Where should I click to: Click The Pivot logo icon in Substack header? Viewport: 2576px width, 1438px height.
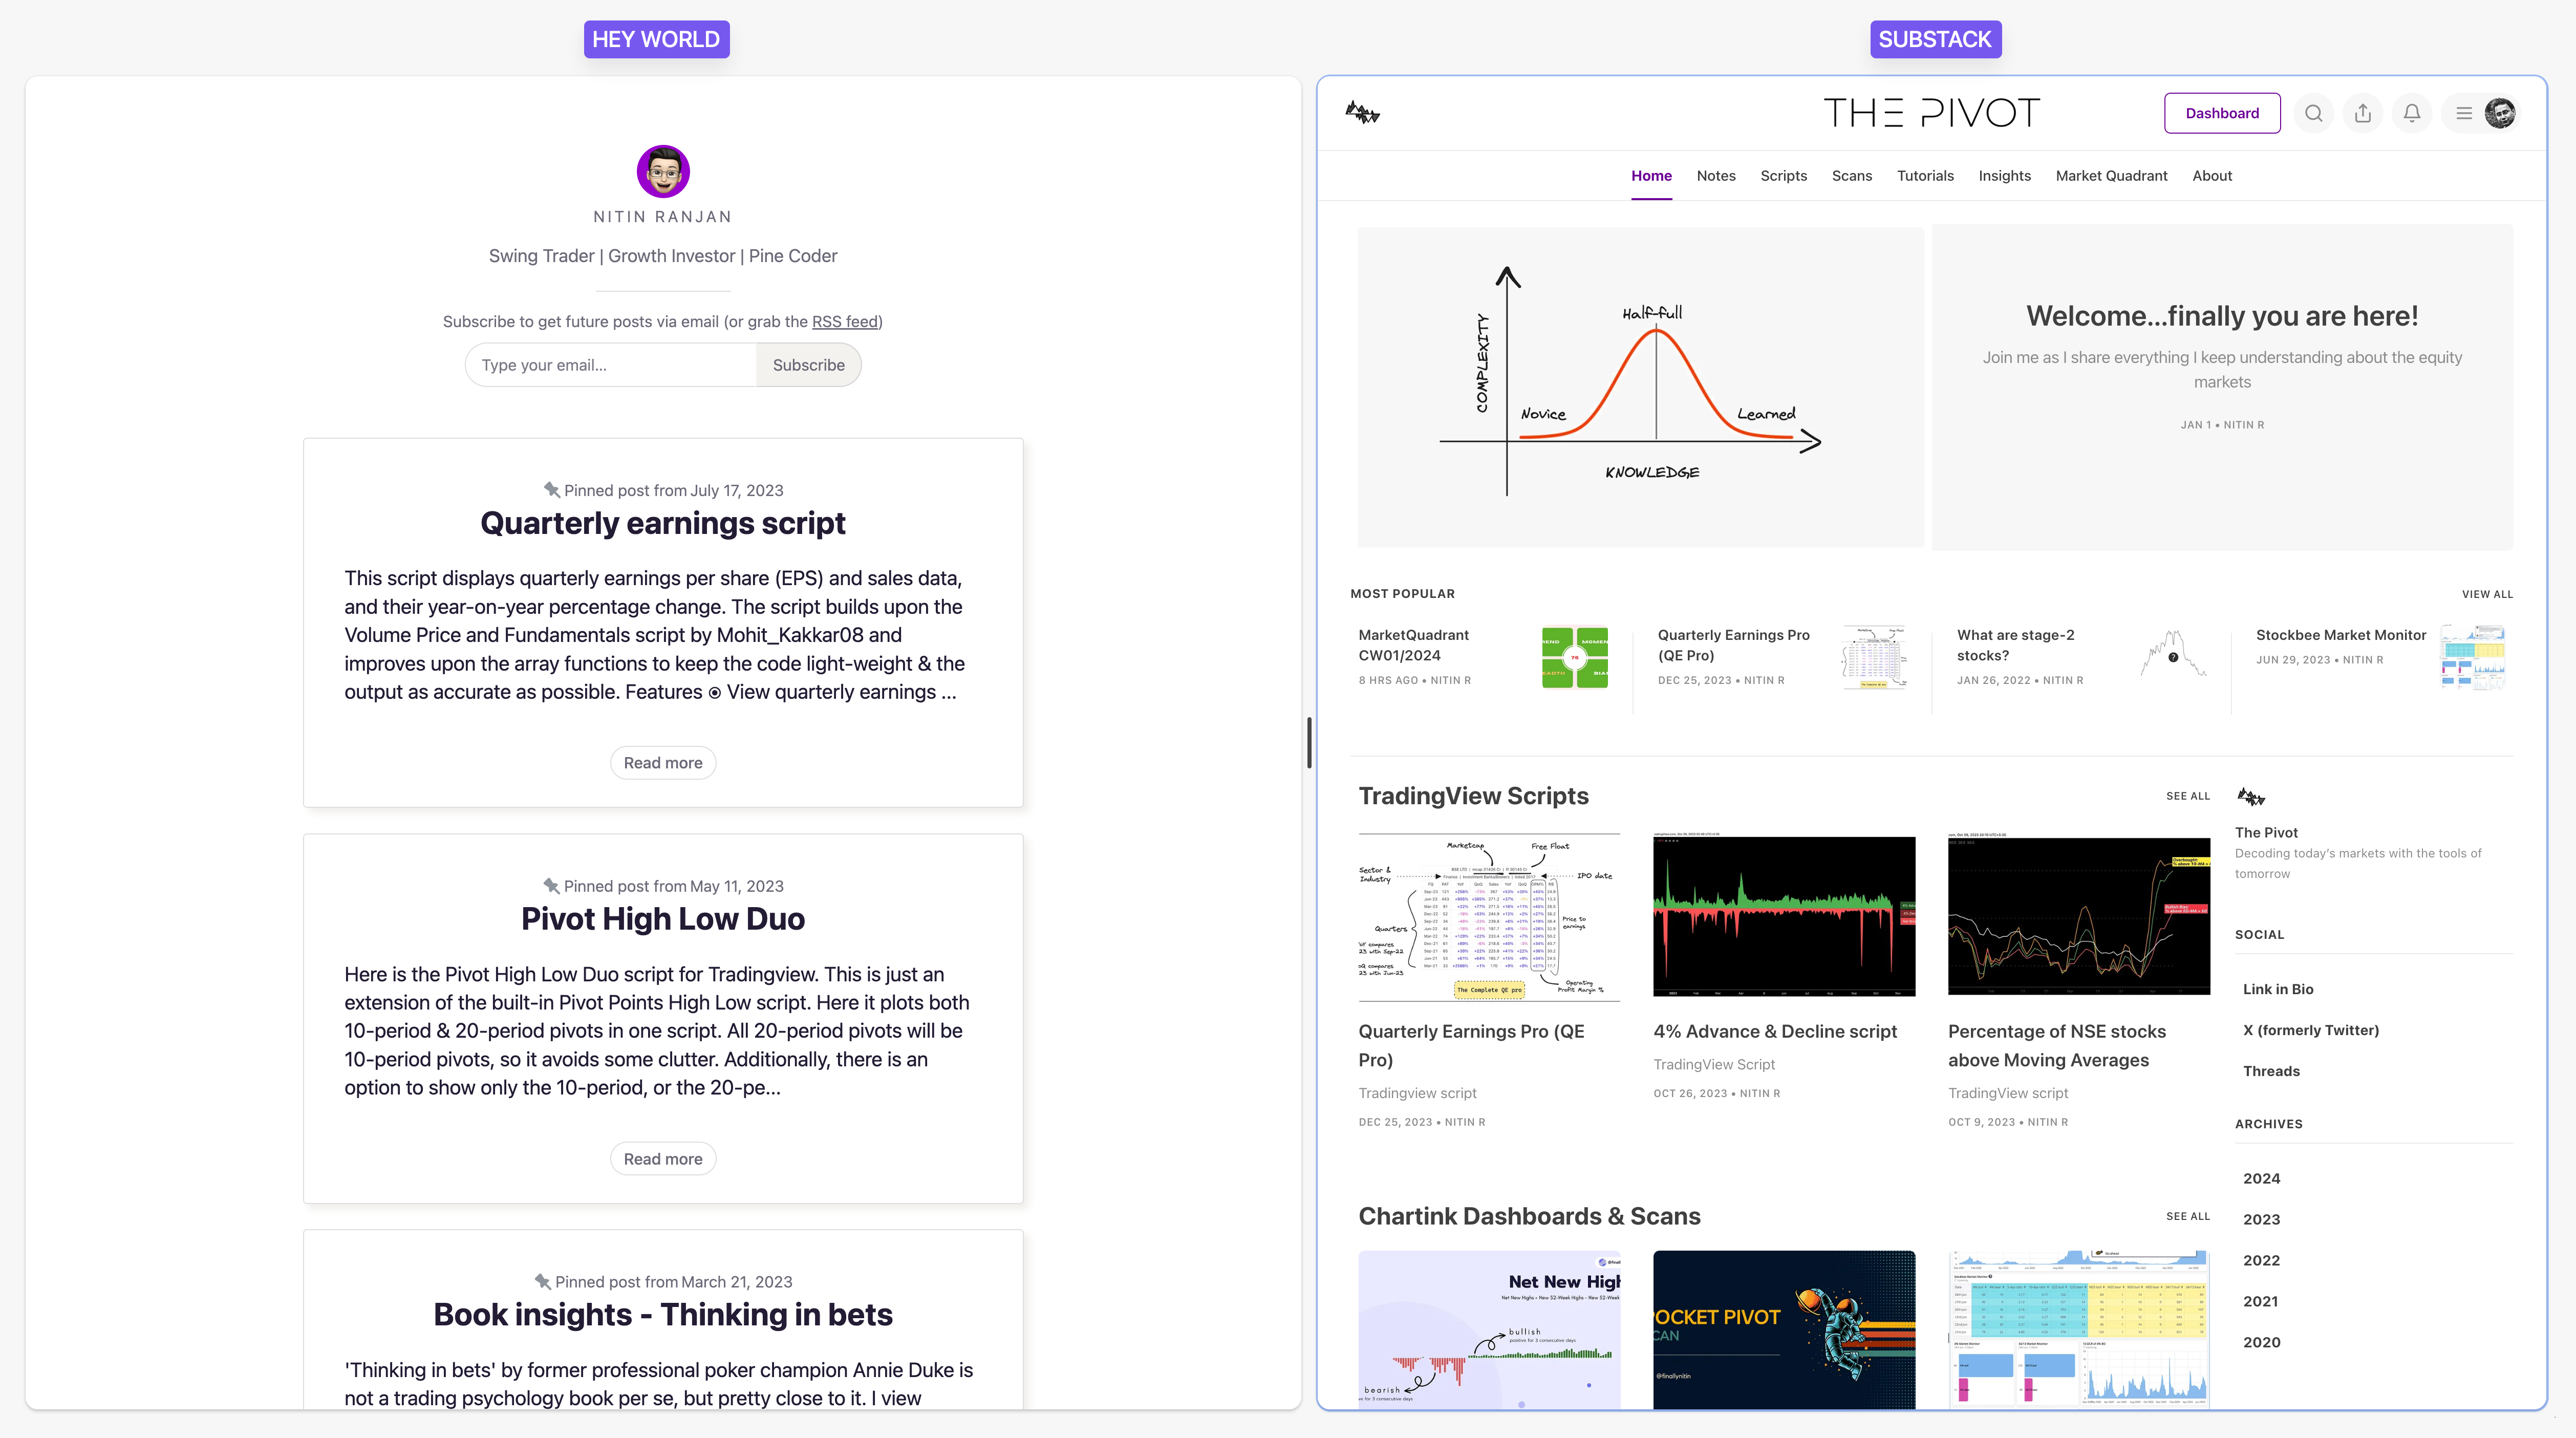[x=1362, y=113]
